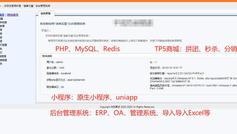Viewport: 237px width, 134px height.
Task: Open the 网站首页 link in the sidebar
Action: point(13,15)
